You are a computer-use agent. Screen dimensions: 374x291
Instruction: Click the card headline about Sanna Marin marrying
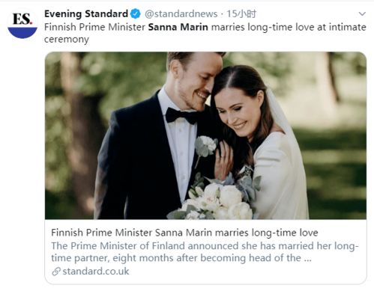click(184, 233)
